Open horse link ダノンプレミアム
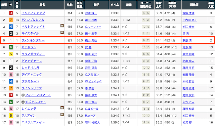The height and width of the screenshot is (126, 215). 33,20
